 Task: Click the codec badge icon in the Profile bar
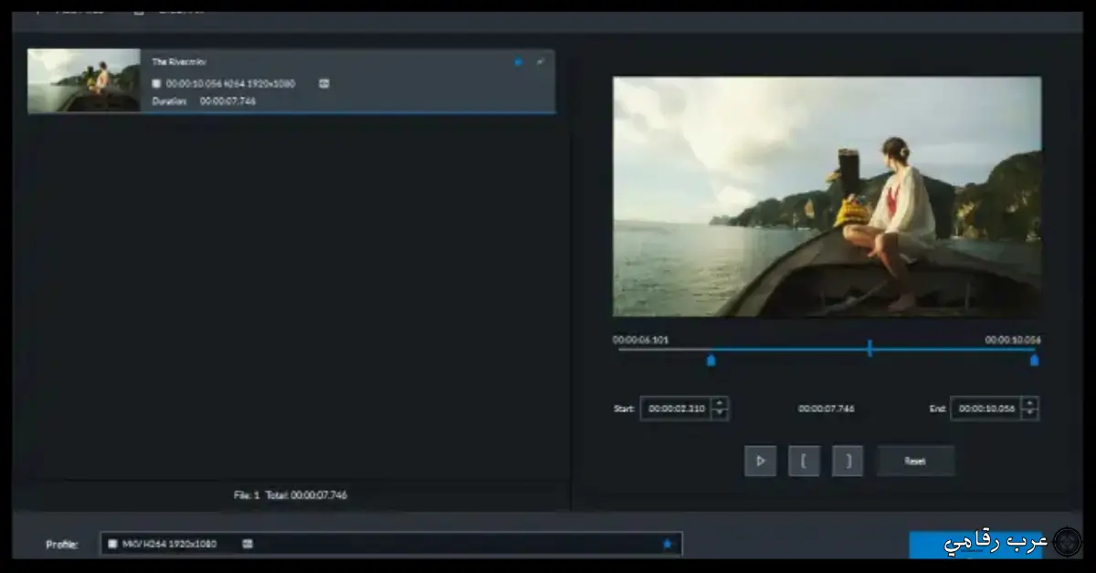click(113, 544)
